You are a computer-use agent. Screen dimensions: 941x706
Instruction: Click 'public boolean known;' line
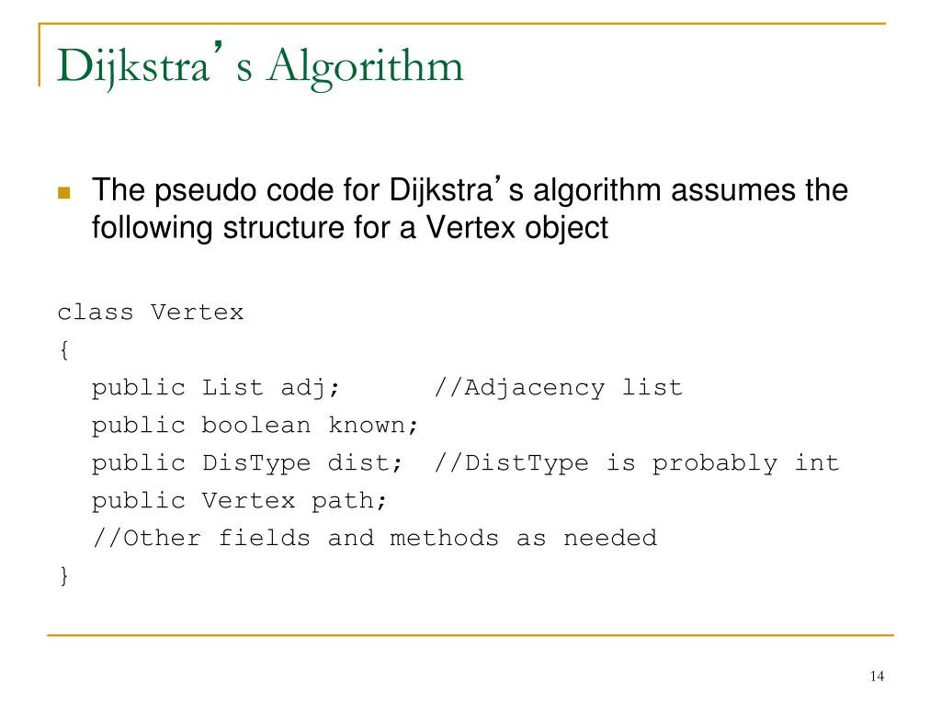pyautogui.click(x=255, y=425)
